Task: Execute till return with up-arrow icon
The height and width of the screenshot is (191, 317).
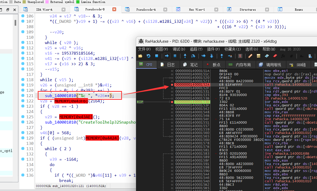Action: pyautogui.click(x=222, y=56)
